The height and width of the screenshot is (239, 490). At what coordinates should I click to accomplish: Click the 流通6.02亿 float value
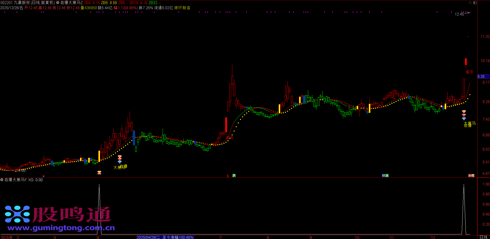164,8
